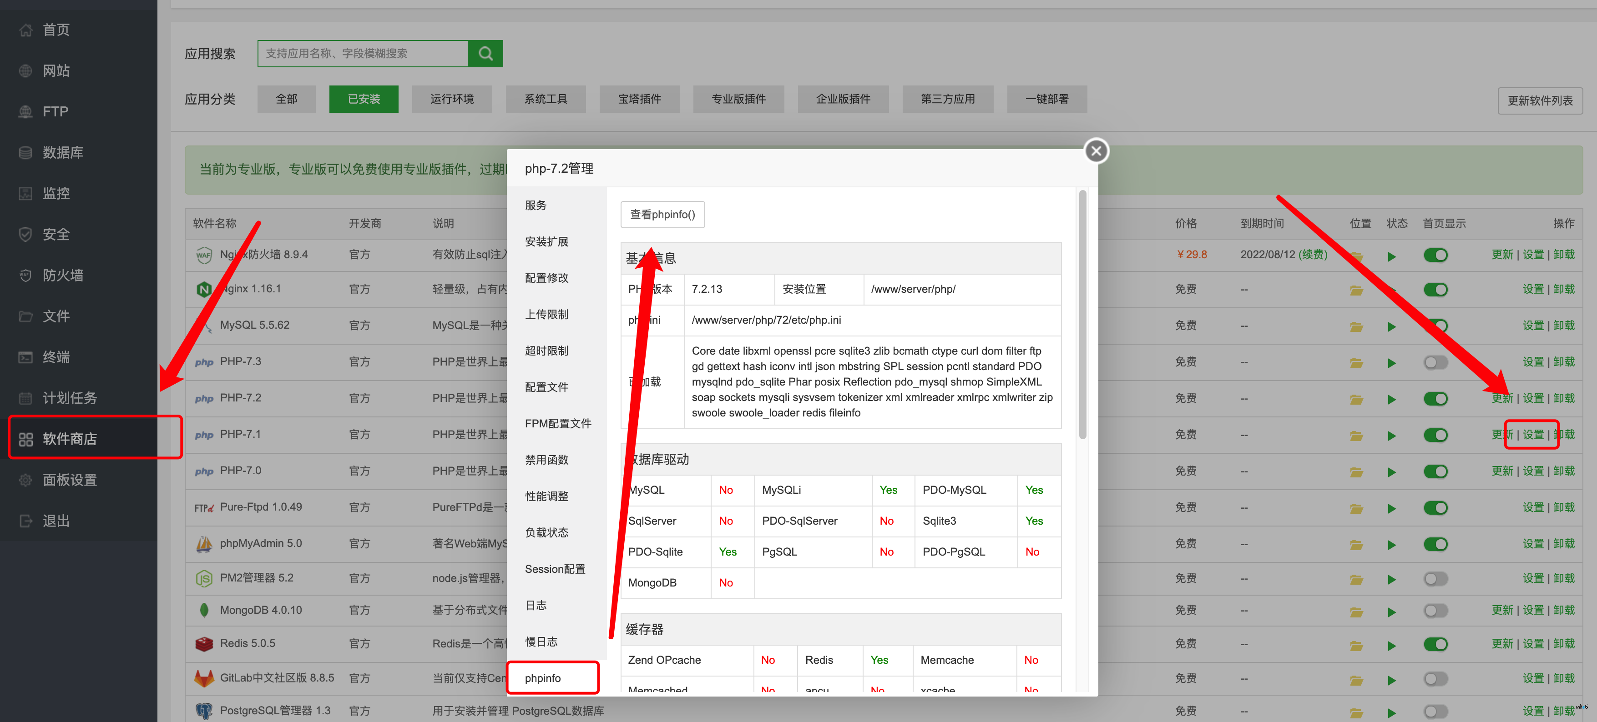
Task: Click the 面板设置 gear icon in sidebar
Action: click(25, 480)
